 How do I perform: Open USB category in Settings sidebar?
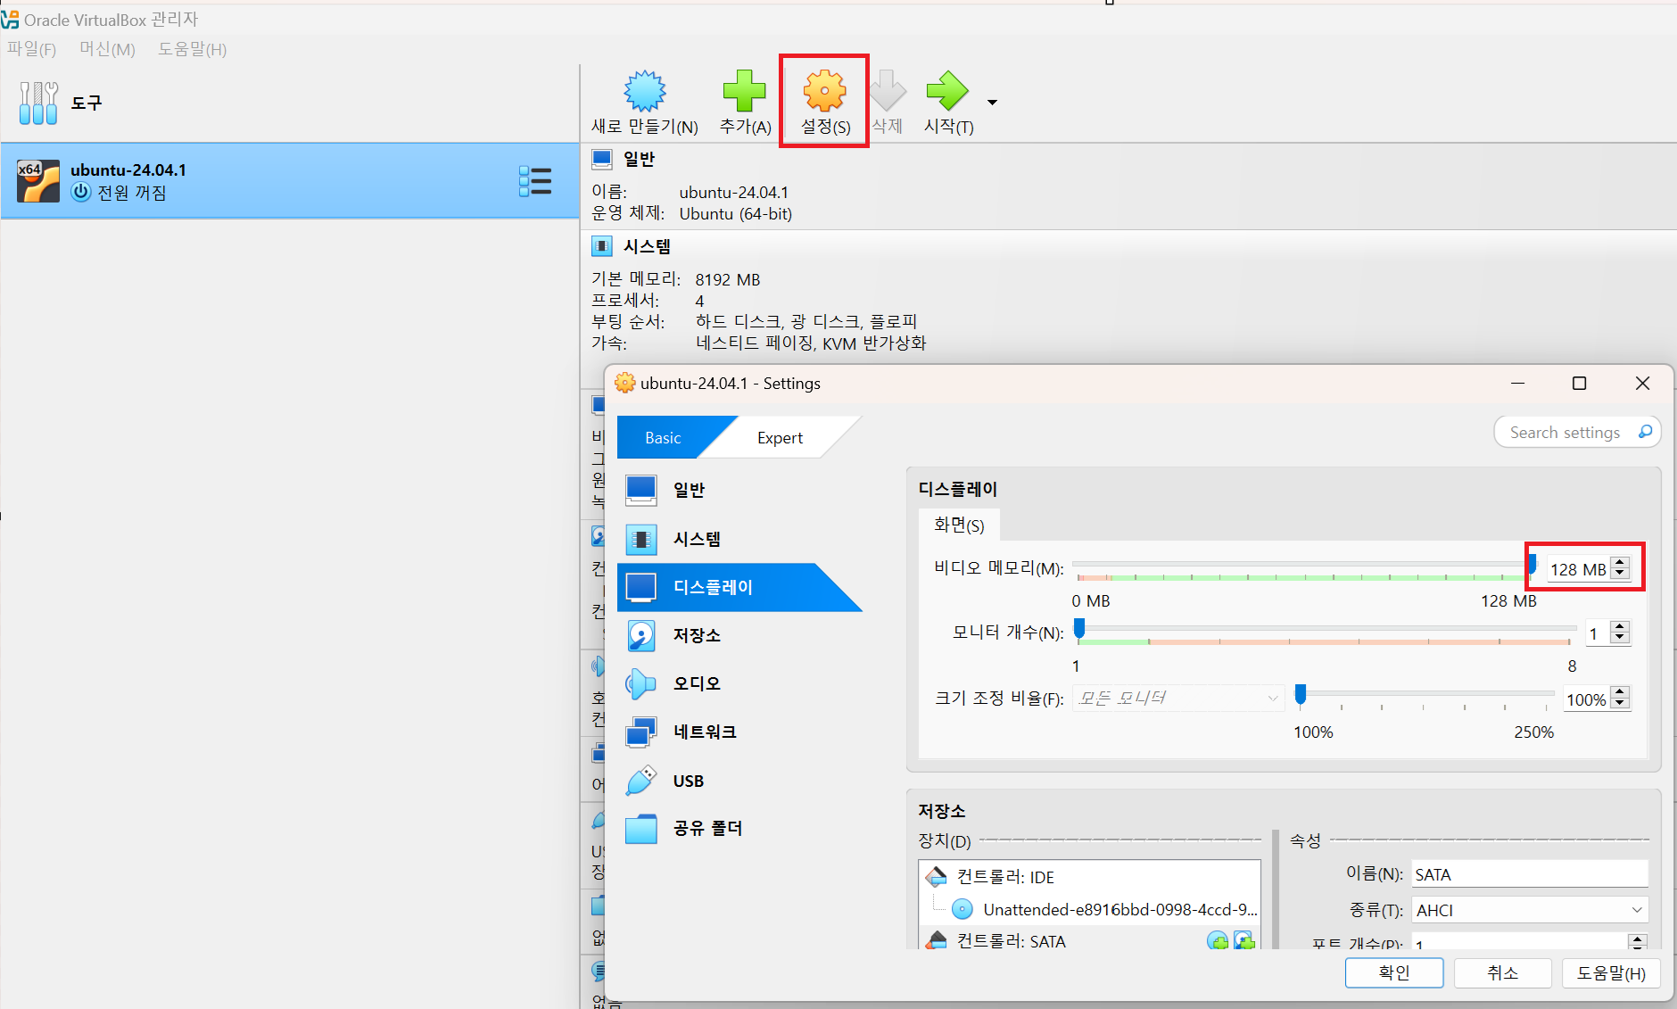pyautogui.click(x=739, y=781)
